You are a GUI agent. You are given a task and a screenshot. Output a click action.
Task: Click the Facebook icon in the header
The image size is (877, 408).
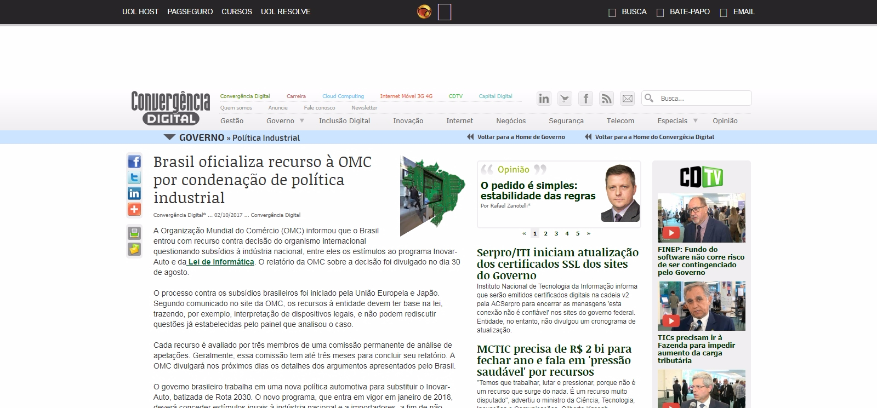point(585,99)
